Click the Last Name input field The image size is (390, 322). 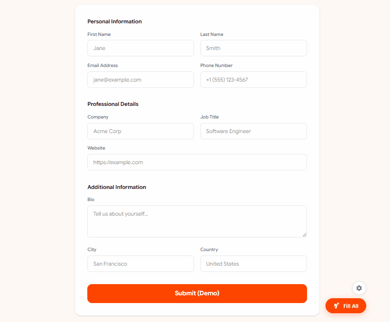click(253, 48)
